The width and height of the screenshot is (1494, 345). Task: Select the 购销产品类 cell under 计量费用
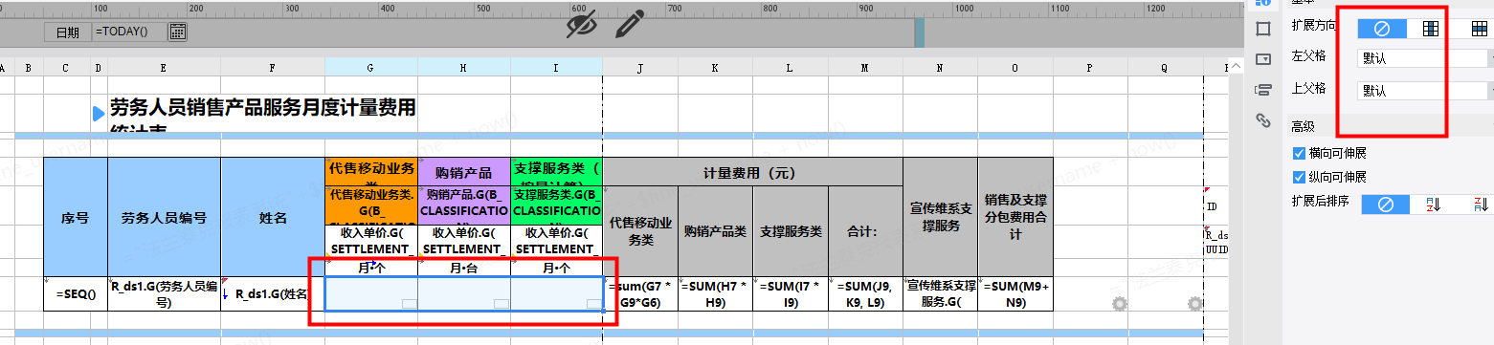715,231
